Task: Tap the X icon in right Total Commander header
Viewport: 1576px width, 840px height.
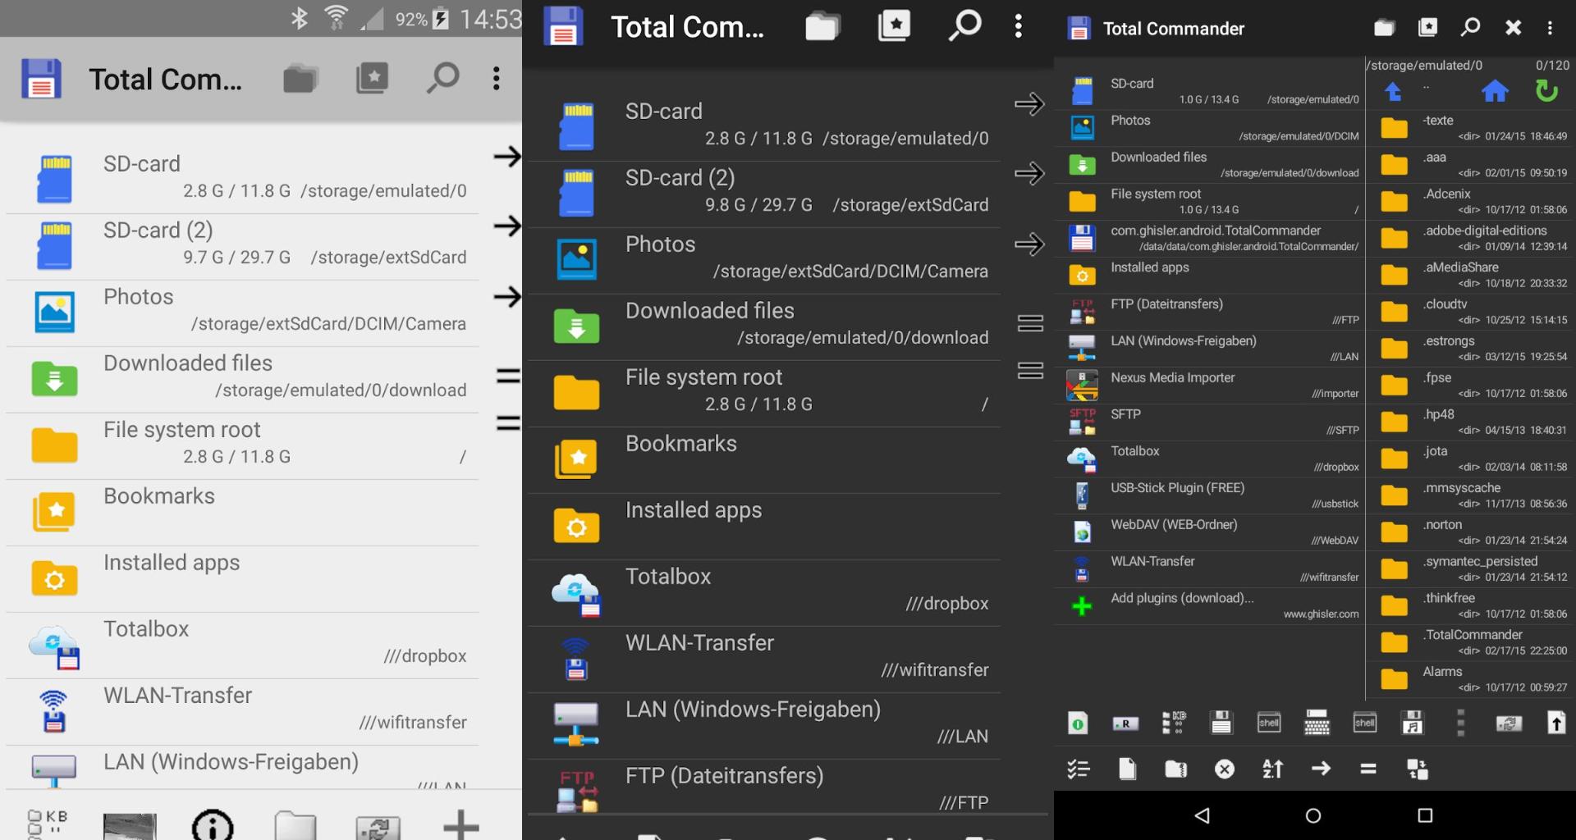Action: pos(1513,28)
